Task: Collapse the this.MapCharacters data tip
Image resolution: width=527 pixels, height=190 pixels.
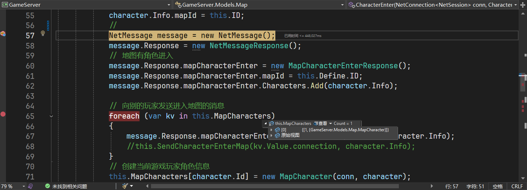Action: point(266,123)
